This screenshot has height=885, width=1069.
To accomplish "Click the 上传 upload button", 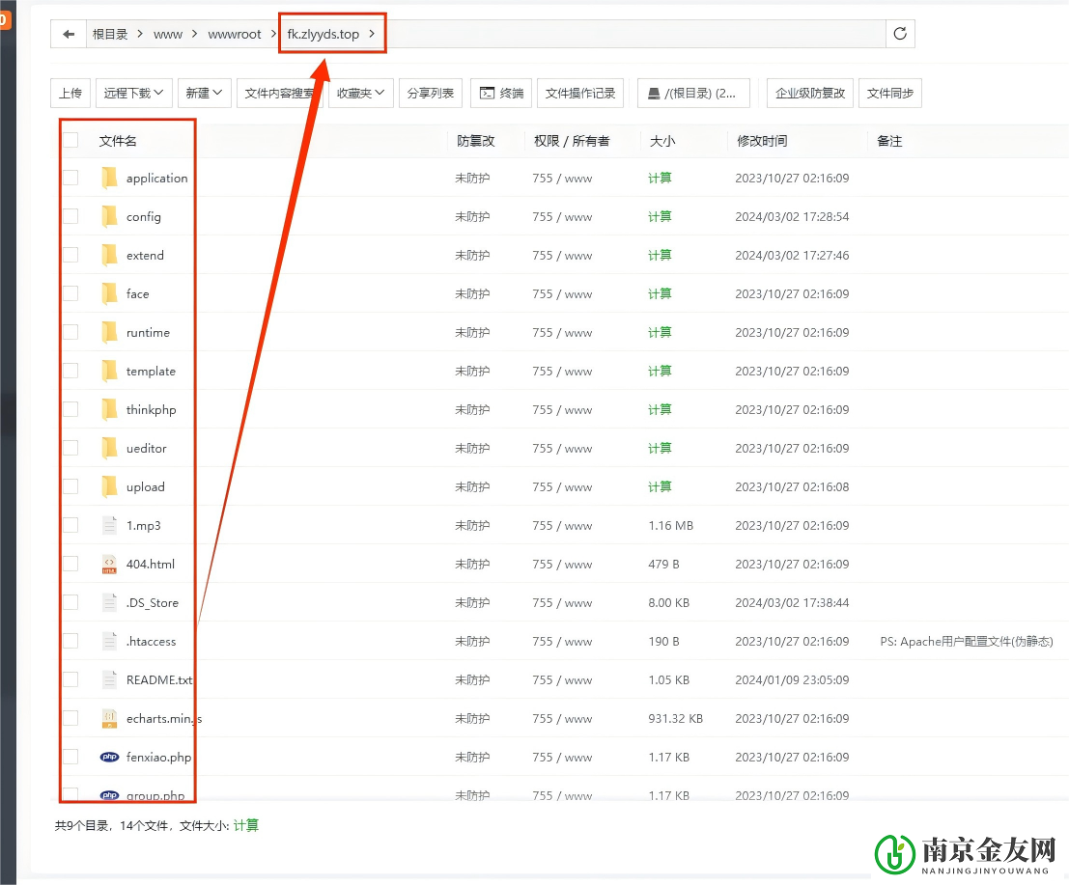I will pyautogui.click(x=70, y=93).
